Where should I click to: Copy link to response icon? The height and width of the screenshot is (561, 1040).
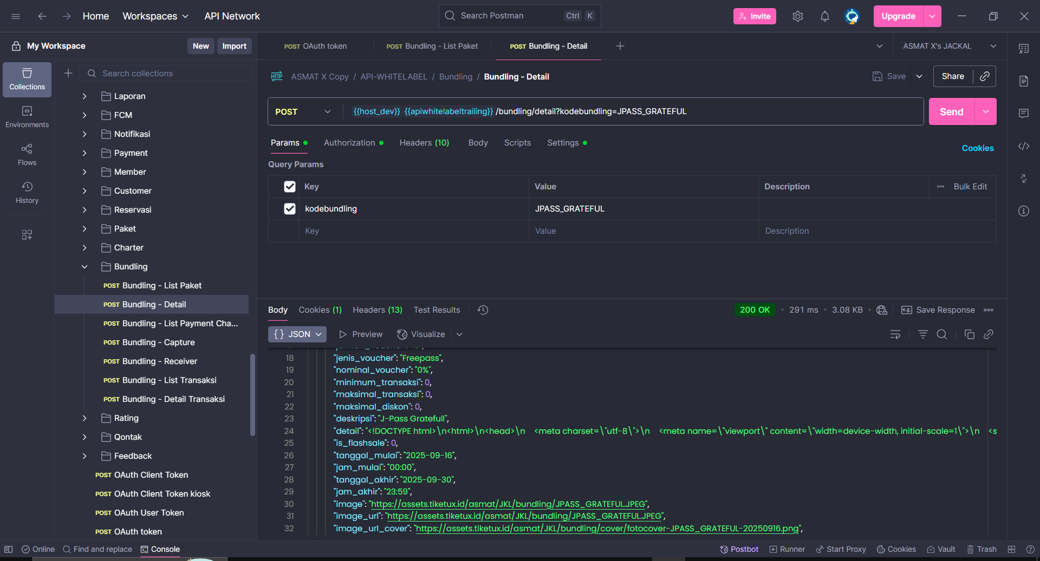(x=989, y=334)
